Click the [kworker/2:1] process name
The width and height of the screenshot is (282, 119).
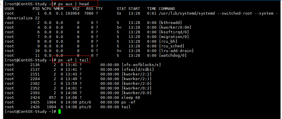click(x=137, y=79)
